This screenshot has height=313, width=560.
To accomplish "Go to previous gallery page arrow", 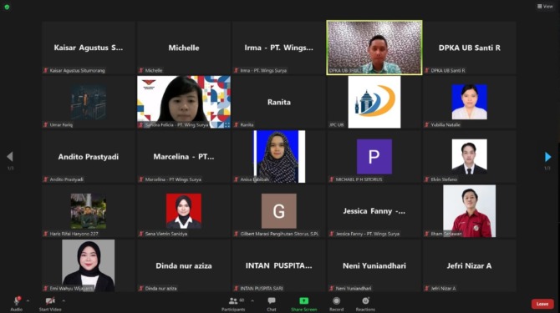I will 10,157.
